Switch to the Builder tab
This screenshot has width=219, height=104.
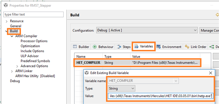point(81,47)
